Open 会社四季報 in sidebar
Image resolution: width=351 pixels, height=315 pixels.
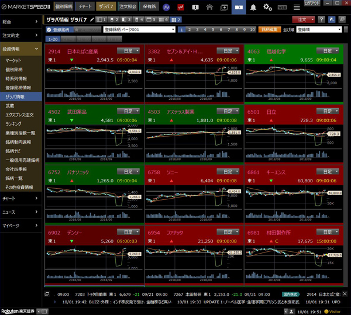pyautogui.click(x=21, y=169)
